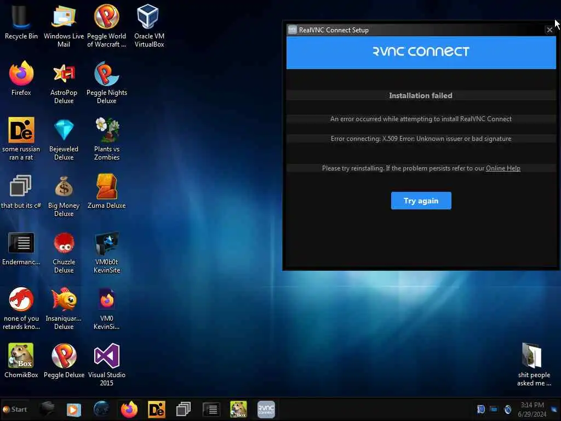Click the monitor system tray icon
This screenshot has width=561, height=421.
(x=494, y=409)
